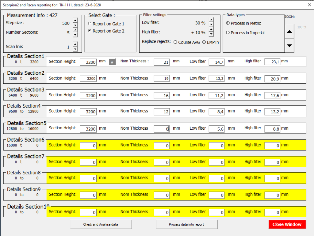Lower High filter percentage with down arrow

pos(211,34)
